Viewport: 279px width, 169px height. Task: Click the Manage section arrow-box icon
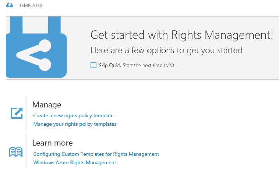tap(17, 113)
